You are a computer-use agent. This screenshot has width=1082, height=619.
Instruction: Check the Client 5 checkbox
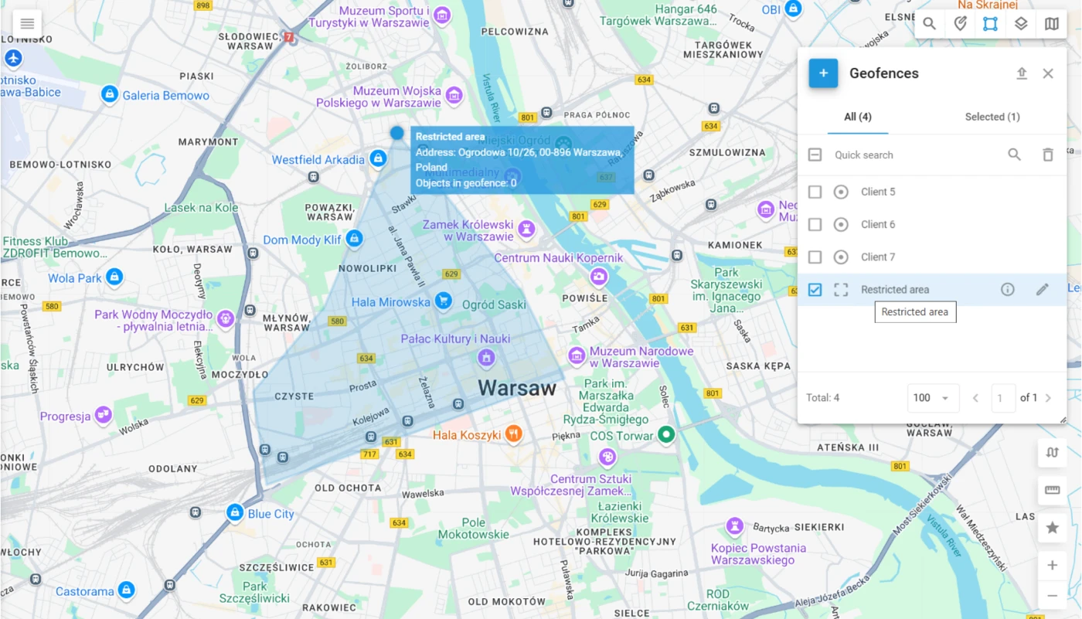point(815,192)
